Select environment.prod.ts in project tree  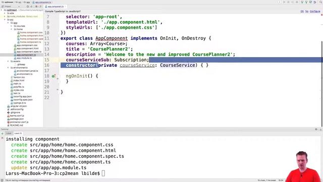click(x=26, y=71)
